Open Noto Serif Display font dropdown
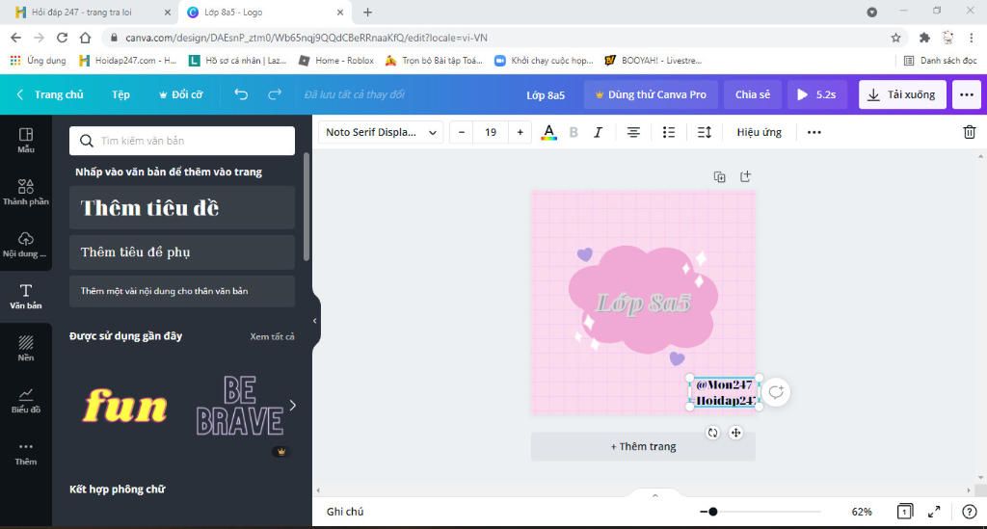The image size is (987, 529). (381, 132)
